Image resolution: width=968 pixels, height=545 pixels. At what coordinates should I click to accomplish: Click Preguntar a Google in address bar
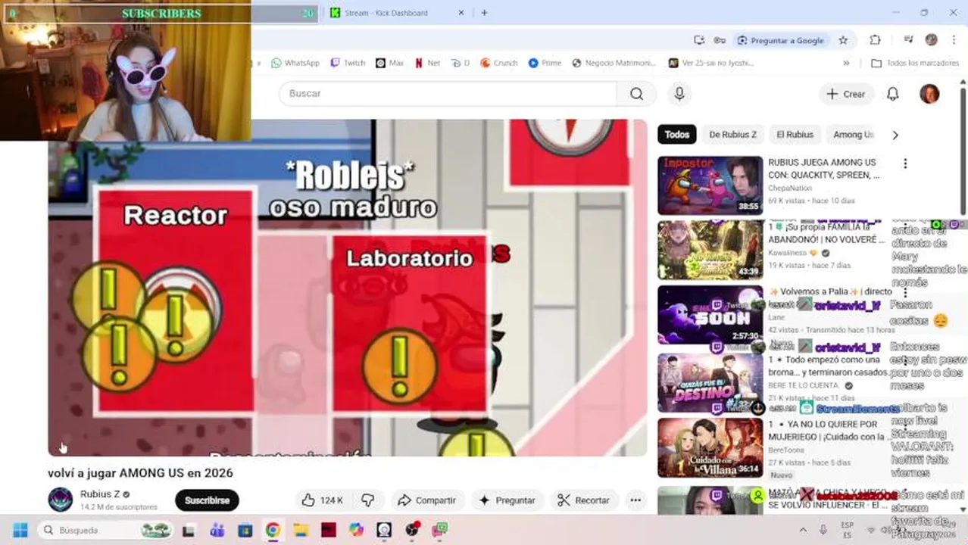coord(781,40)
